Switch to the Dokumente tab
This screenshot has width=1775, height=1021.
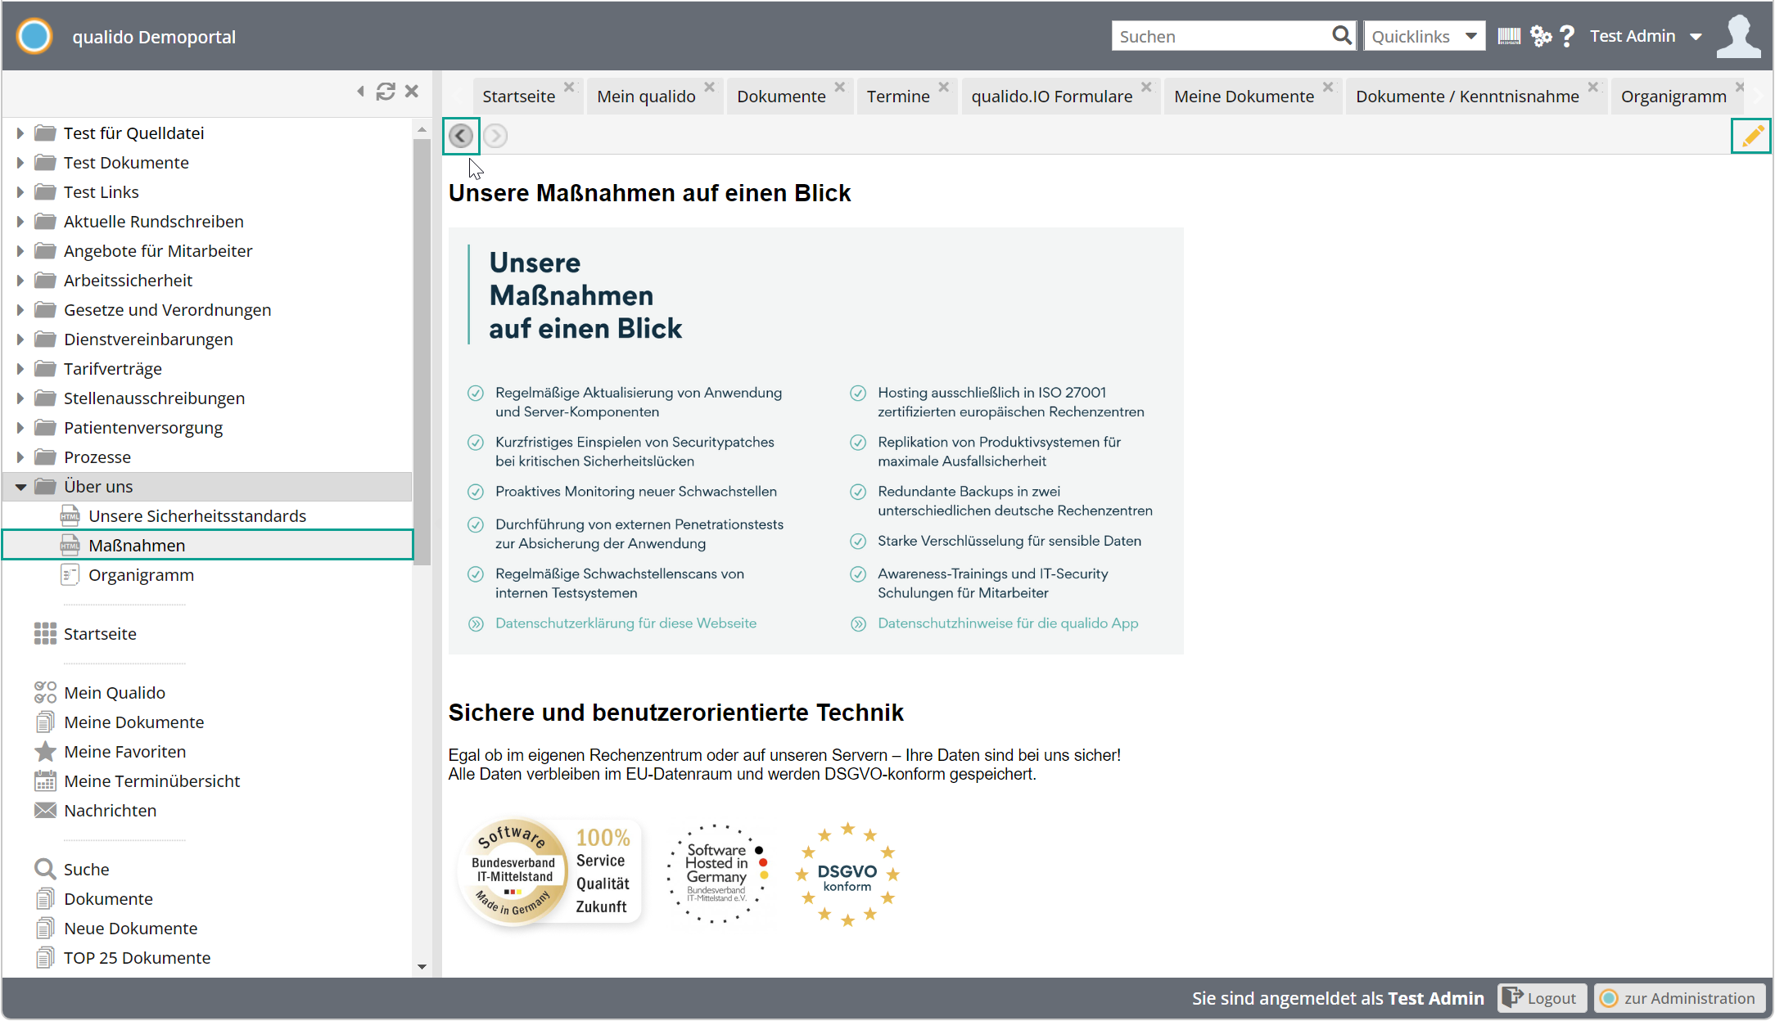pyautogui.click(x=781, y=97)
